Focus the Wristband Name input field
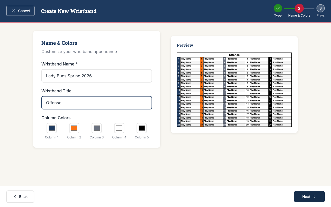 97,76
